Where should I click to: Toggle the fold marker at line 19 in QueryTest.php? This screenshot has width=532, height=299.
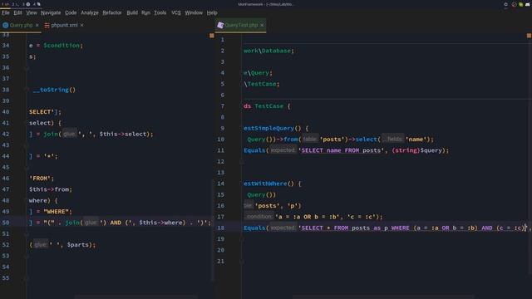(x=242, y=239)
